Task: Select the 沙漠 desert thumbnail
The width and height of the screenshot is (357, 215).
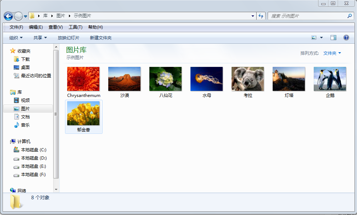Action: pos(124,79)
